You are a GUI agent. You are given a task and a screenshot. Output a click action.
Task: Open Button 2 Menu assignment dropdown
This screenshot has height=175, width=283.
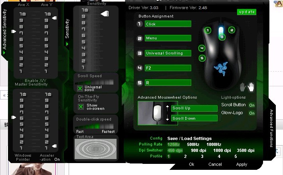[168, 38]
